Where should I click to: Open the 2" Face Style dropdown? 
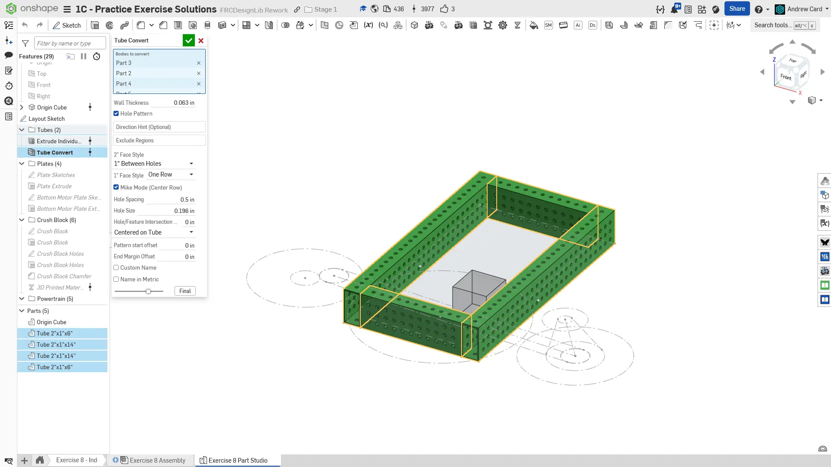[154, 164]
